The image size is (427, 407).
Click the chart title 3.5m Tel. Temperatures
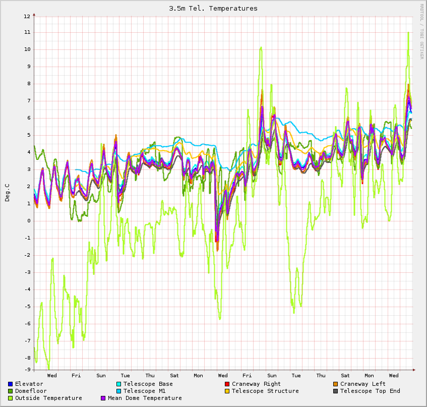[213, 9]
